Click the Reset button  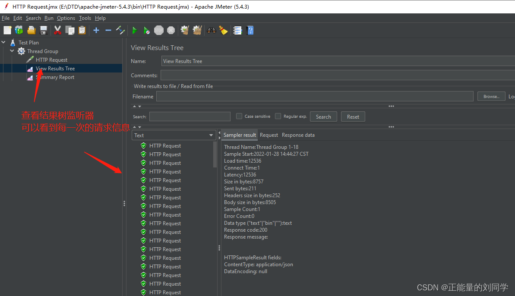[353, 117]
